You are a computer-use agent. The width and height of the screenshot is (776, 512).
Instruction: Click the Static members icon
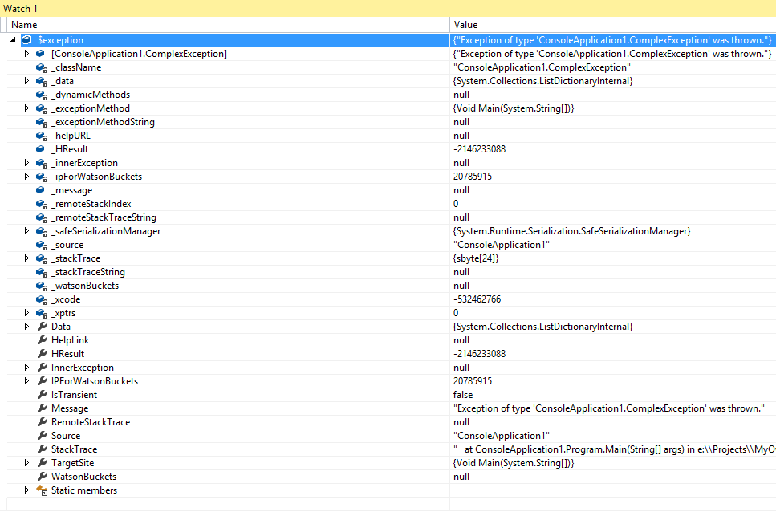[42, 490]
